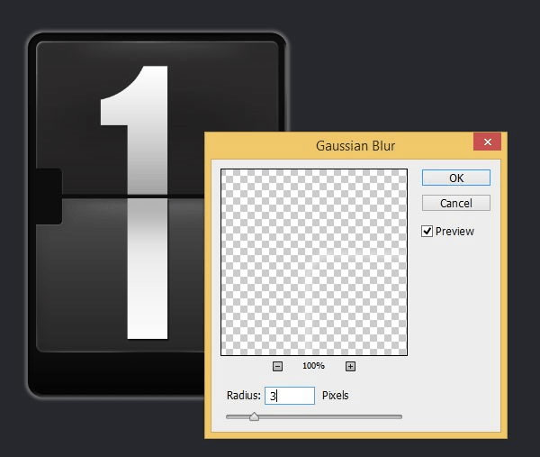The image size is (540, 457).
Task: Click the plus zoom-in icon under preview
Action: [350, 366]
